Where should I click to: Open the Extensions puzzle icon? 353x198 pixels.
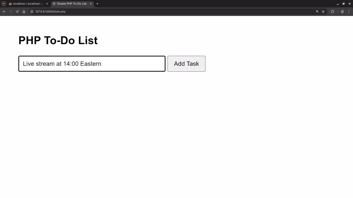coord(332,12)
